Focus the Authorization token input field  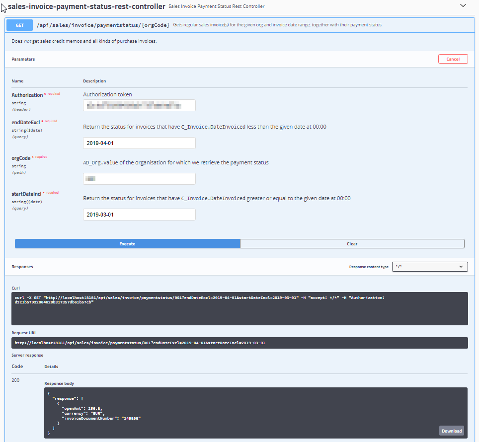139,105
